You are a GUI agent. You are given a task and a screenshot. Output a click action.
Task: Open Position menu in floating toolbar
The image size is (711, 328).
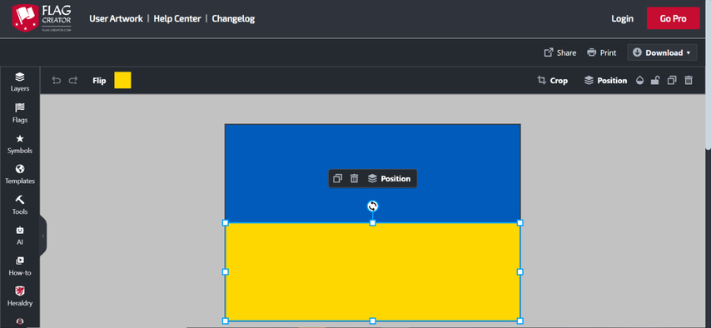coord(389,178)
